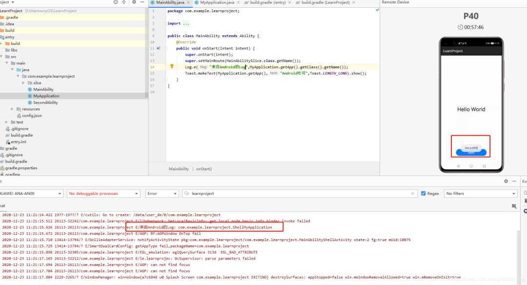Screen dimensions: 527x285
Task: Expand the resources folder
Action: point(12,109)
